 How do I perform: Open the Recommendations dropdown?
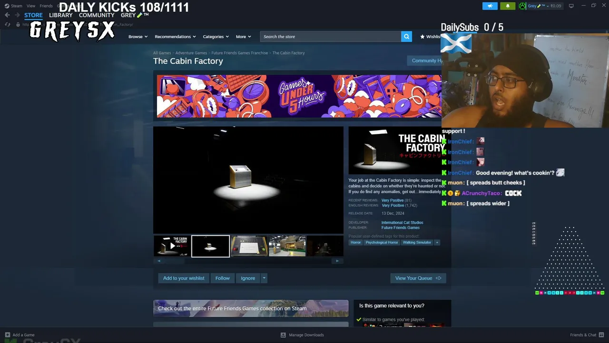(175, 37)
